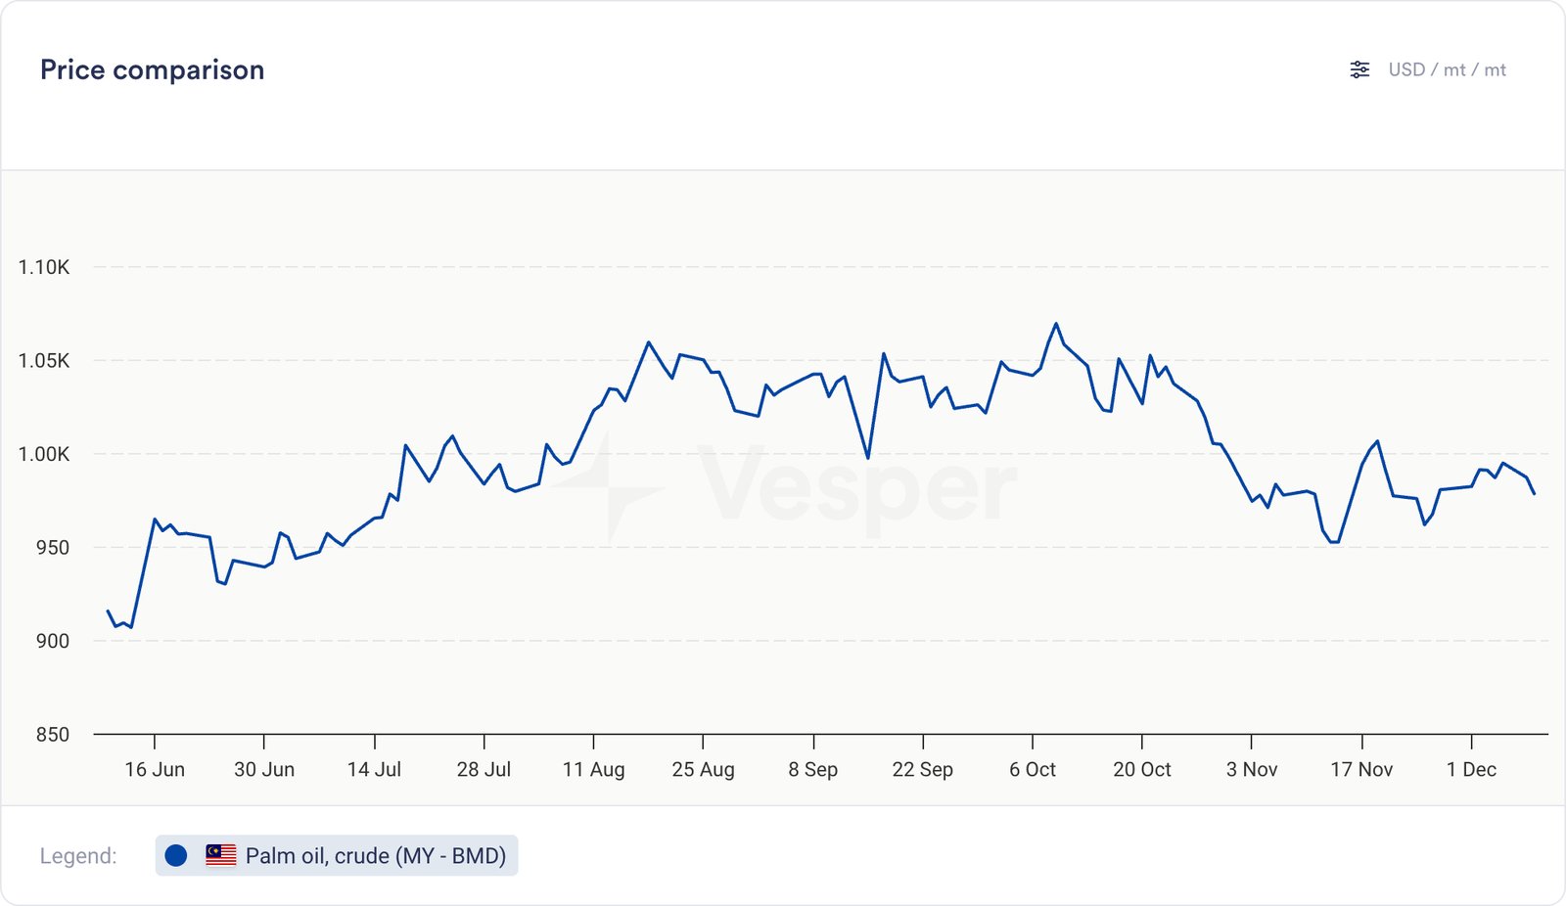This screenshot has height=906, width=1566.
Task: Click the Price comparison heading
Action: point(152,70)
